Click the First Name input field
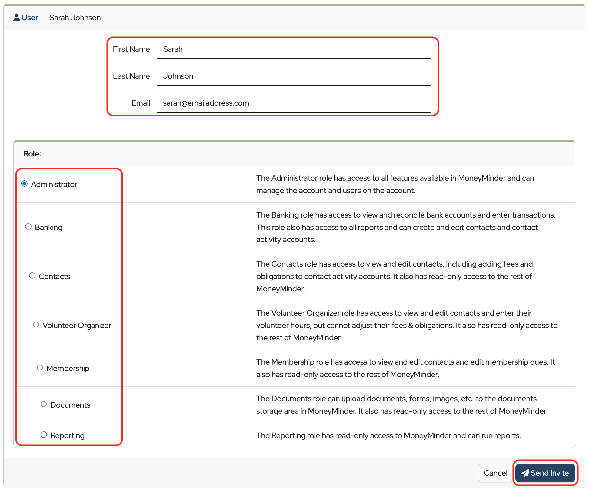Viewport: 589px width, 492px height. [x=294, y=49]
